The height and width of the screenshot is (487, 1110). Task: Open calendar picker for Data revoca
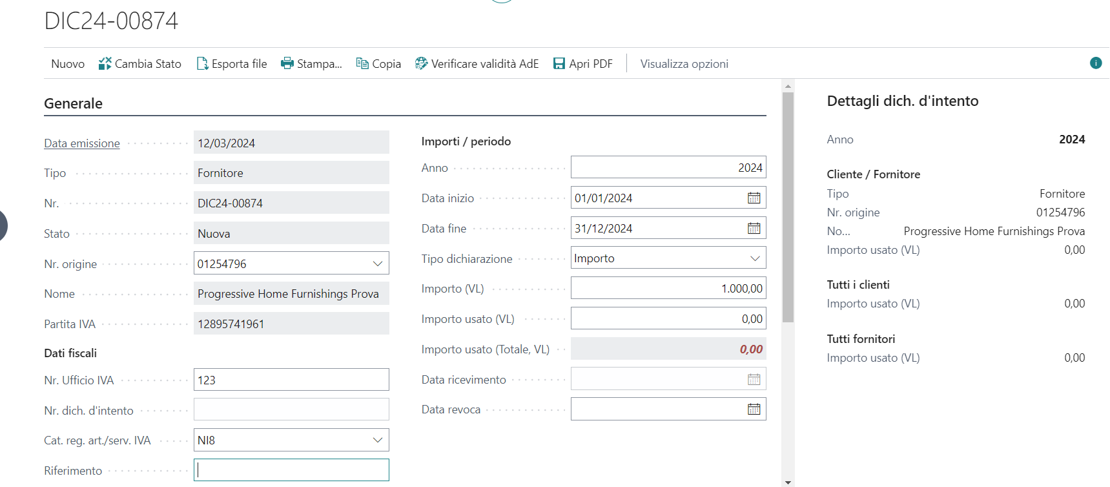pyautogui.click(x=754, y=409)
